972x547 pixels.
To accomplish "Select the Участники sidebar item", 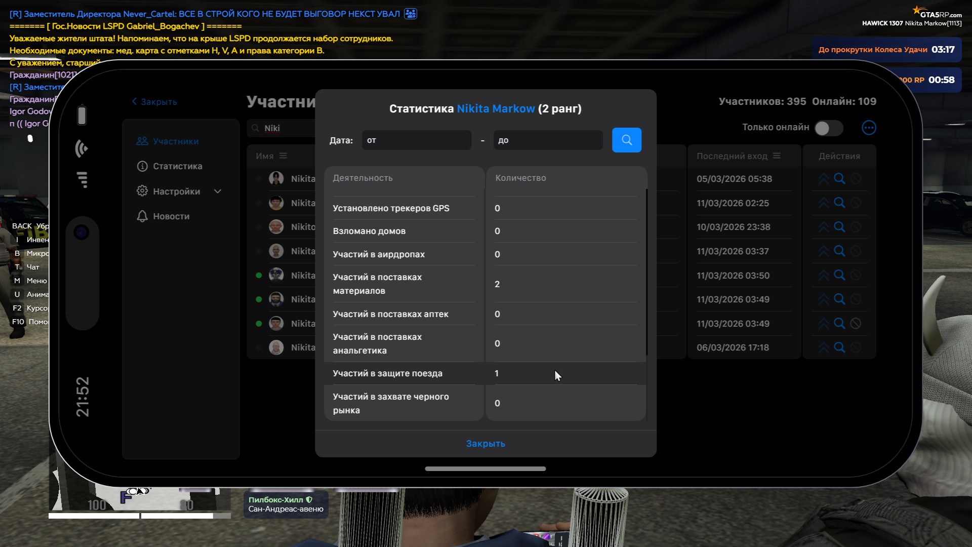I will [x=176, y=141].
